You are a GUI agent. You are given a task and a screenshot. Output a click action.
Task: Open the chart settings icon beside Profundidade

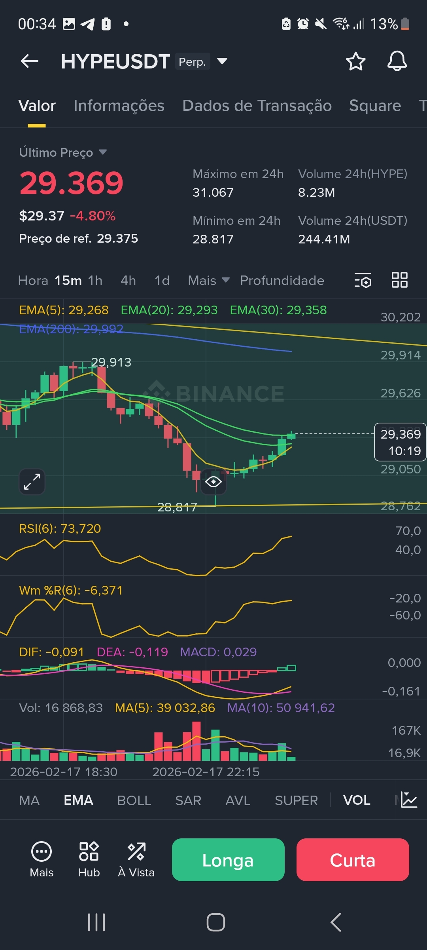pos(363,280)
